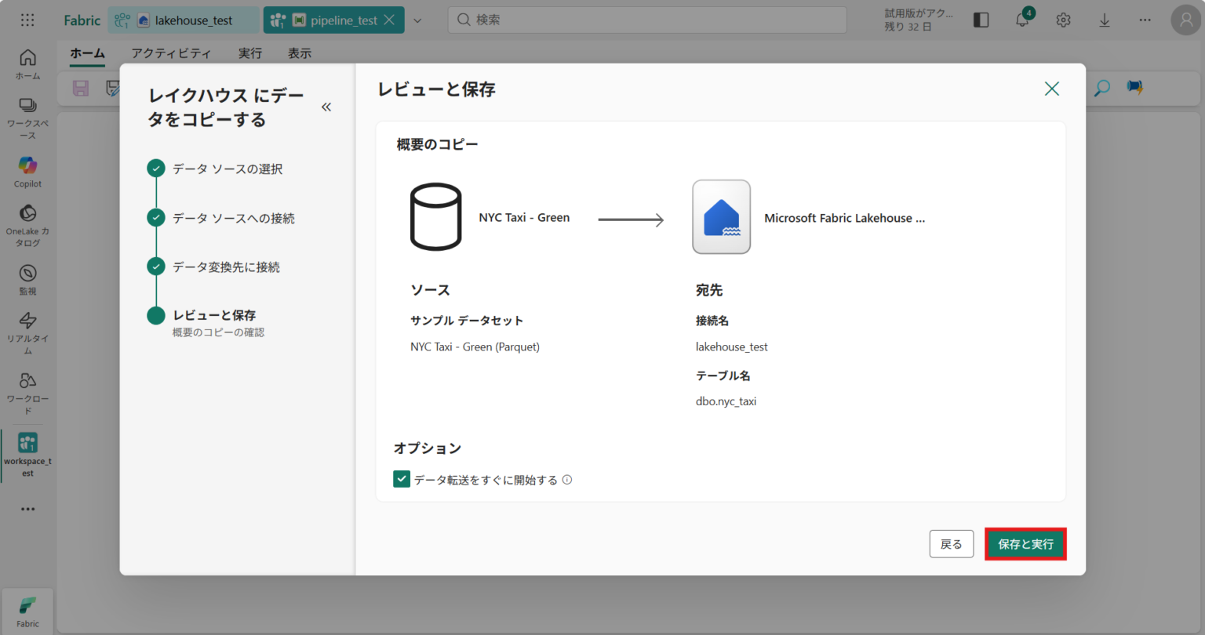Close the レビューと保存 dialog
This screenshot has height=635, width=1205.
coord(1051,89)
